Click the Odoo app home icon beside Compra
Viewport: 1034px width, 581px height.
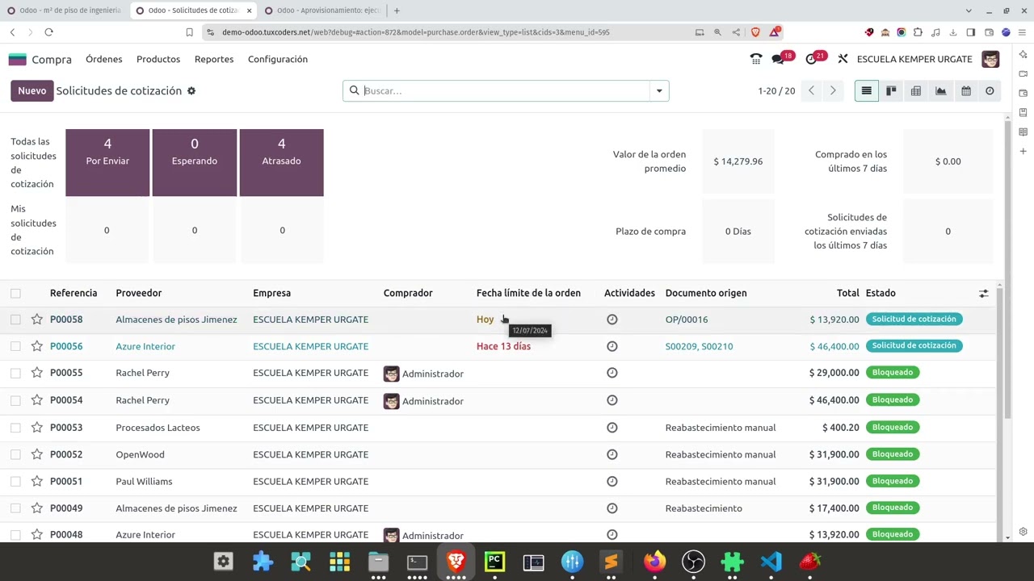[17, 59]
